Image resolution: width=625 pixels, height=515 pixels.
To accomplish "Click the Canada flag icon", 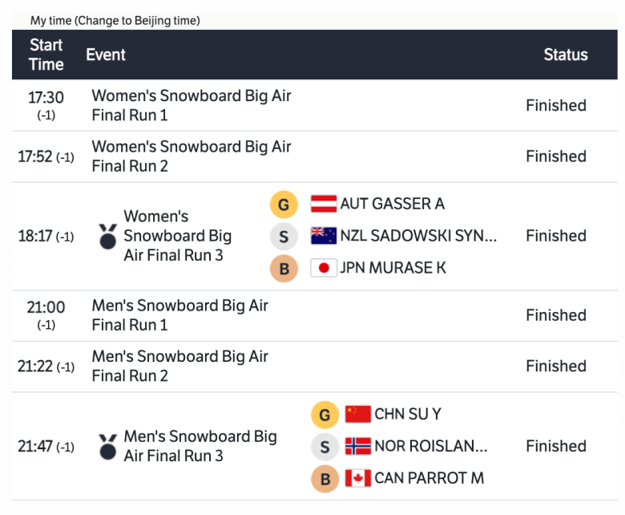I will pyautogui.click(x=358, y=478).
